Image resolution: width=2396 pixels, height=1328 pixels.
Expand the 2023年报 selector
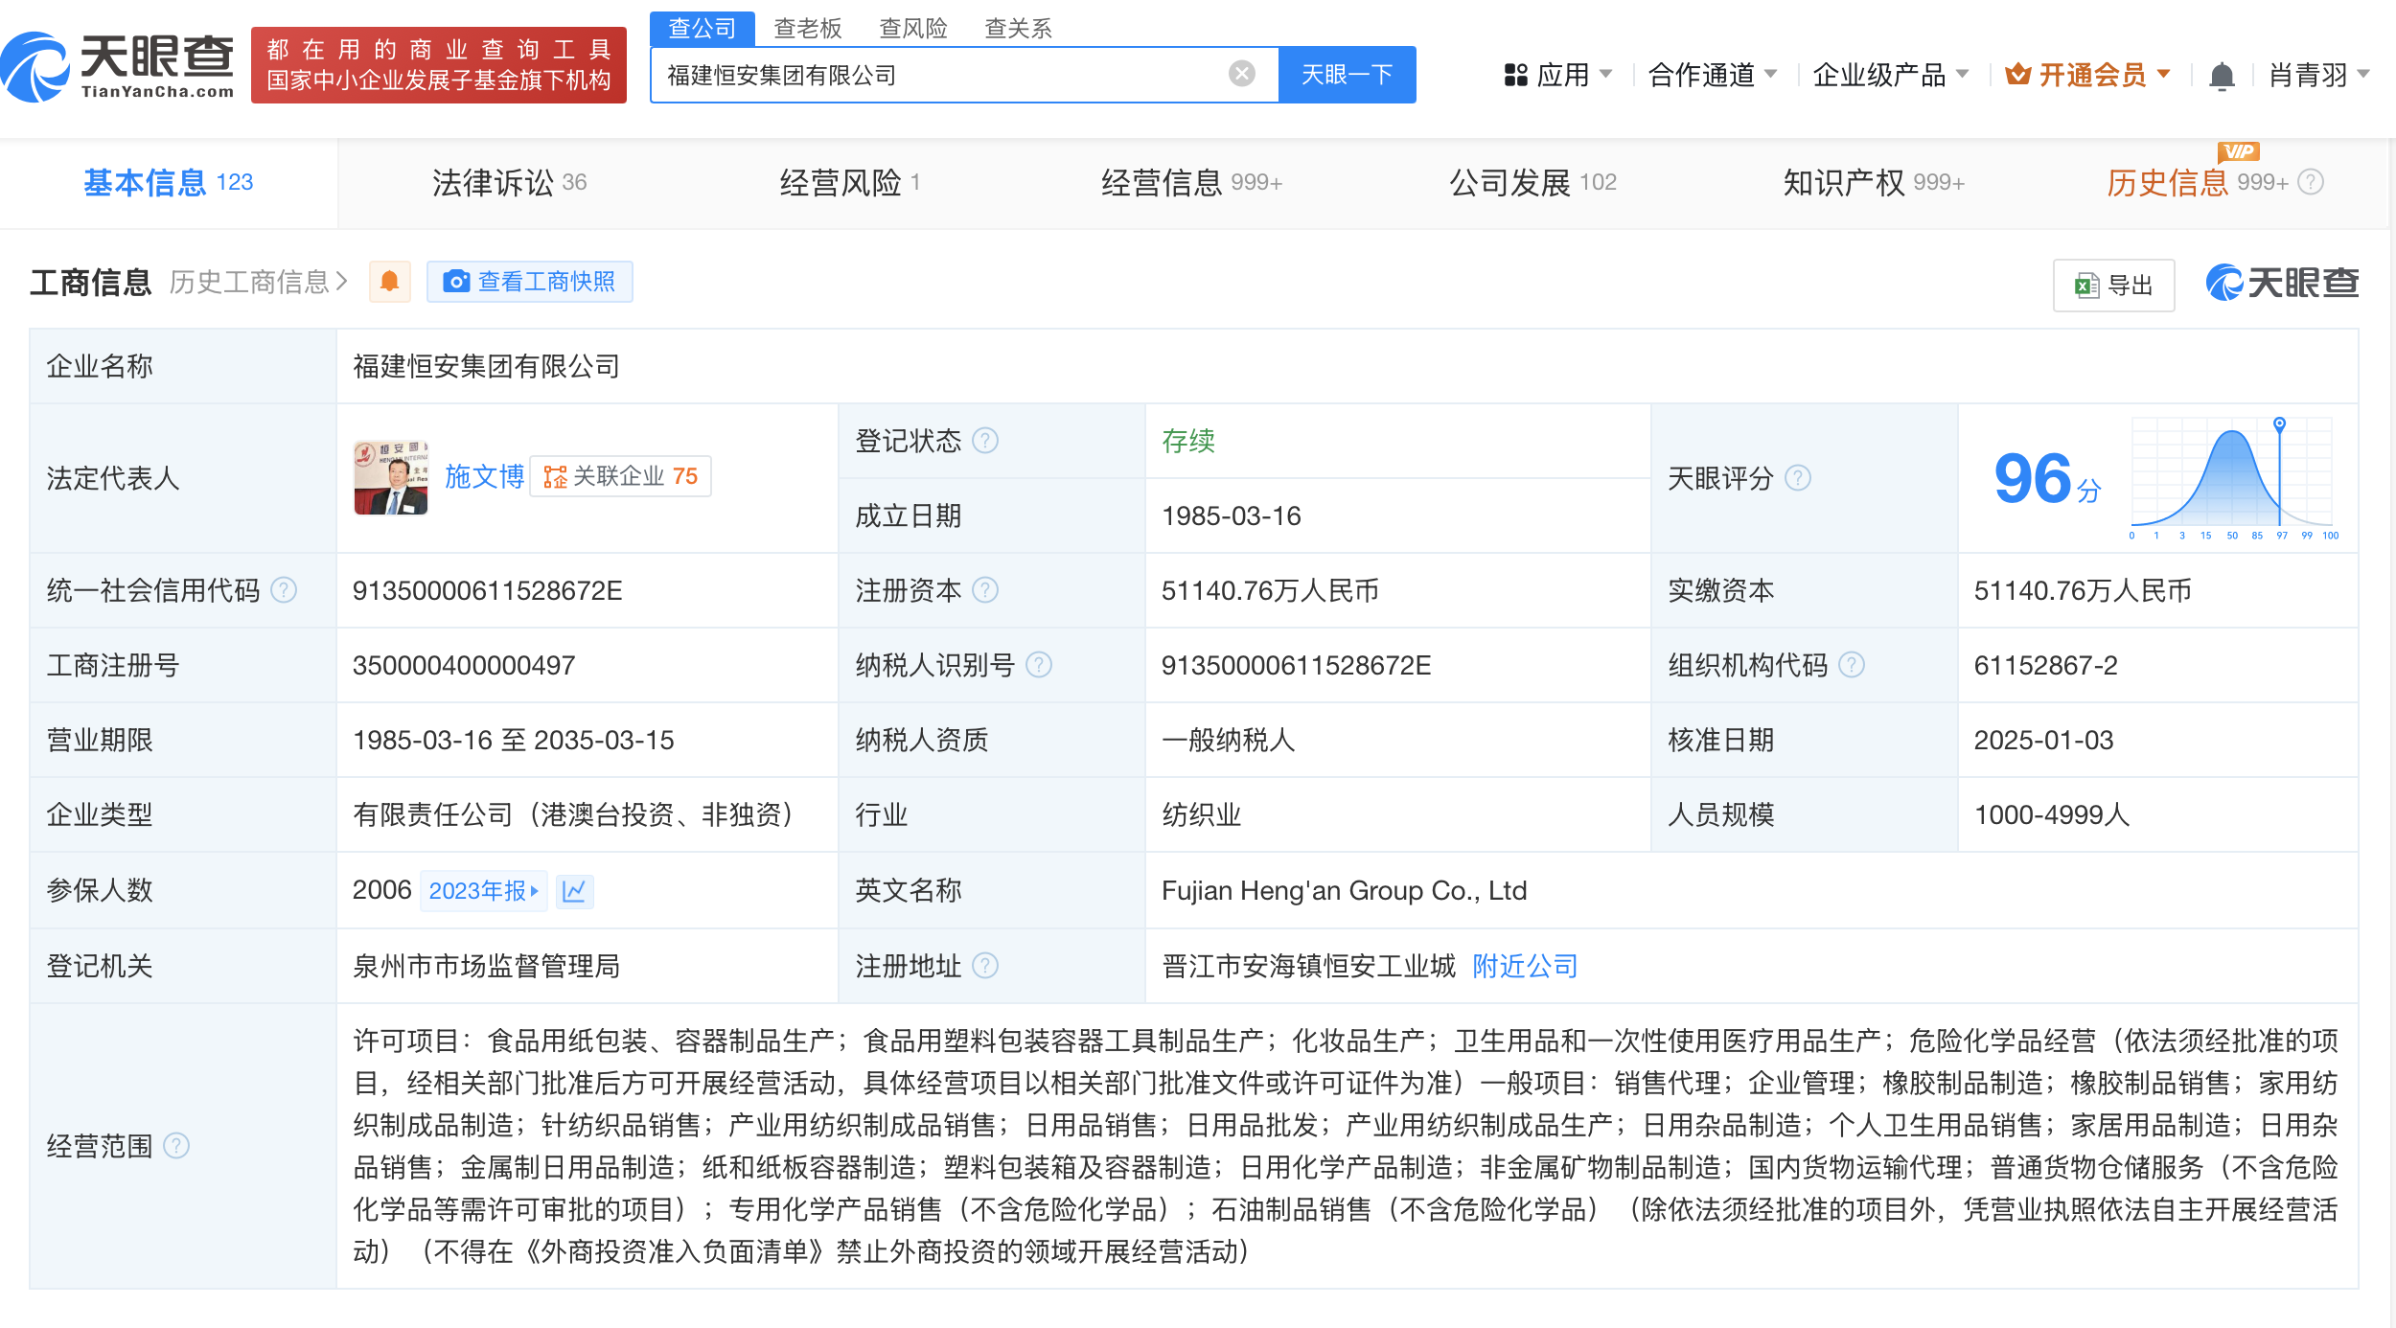click(x=484, y=891)
